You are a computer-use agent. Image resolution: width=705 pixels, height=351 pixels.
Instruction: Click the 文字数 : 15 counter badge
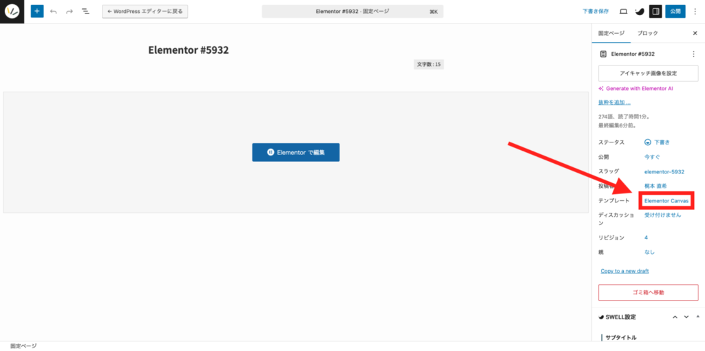[428, 64]
